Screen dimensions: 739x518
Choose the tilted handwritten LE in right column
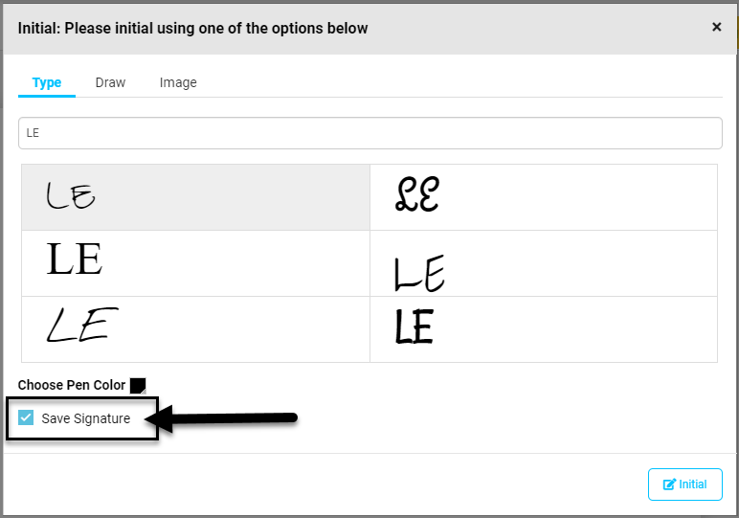click(x=544, y=263)
